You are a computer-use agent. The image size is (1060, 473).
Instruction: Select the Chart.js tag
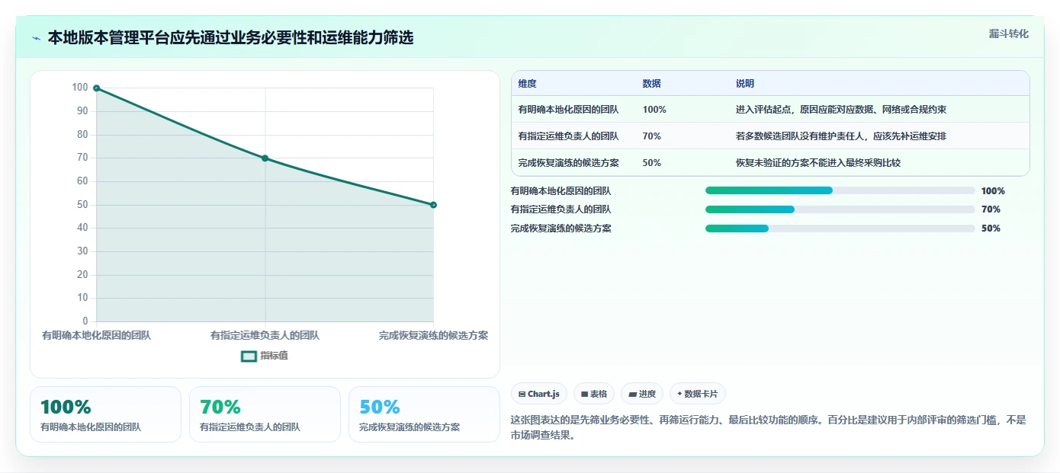point(539,394)
